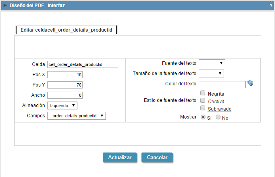Enable the Negrita checkbox
The image size is (275, 177).
click(203, 93)
